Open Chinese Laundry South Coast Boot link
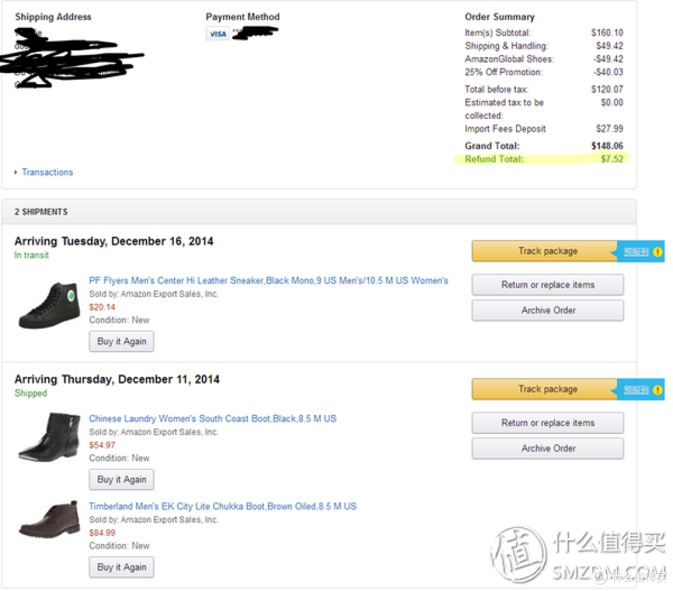The height and width of the screenshot is (591, 673). (x=213, y=419)
